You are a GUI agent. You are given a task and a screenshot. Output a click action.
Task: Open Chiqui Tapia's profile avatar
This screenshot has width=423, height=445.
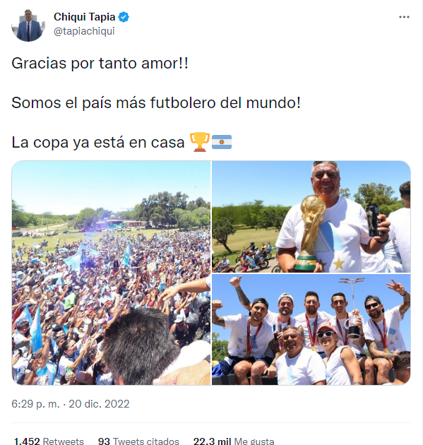(x=28, y=25)
